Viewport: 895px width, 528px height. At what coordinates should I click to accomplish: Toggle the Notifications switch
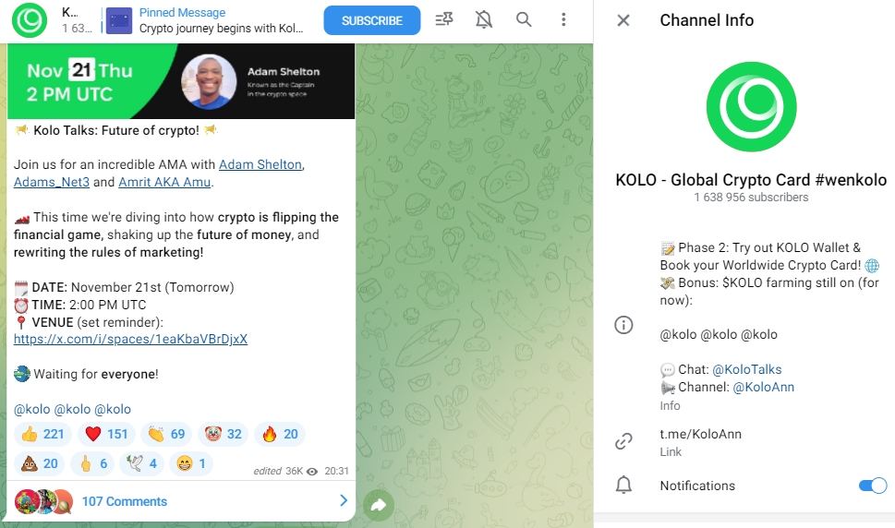873,486
